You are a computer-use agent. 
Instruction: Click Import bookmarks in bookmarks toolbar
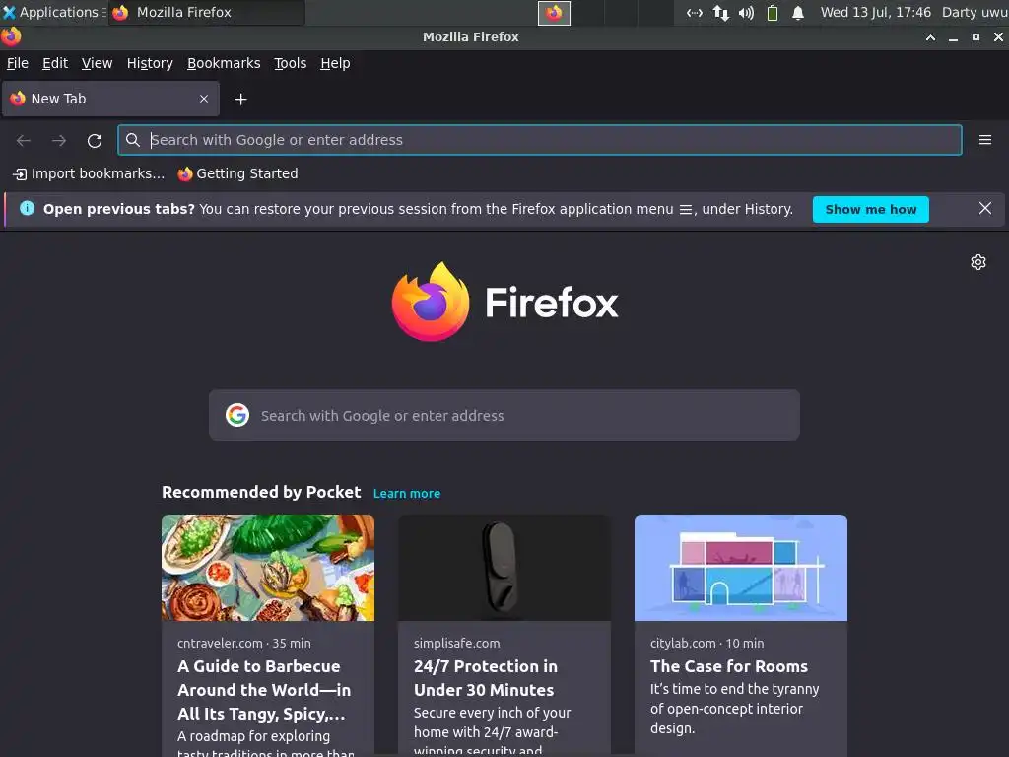pyautogui.click(x=89, y=173)
